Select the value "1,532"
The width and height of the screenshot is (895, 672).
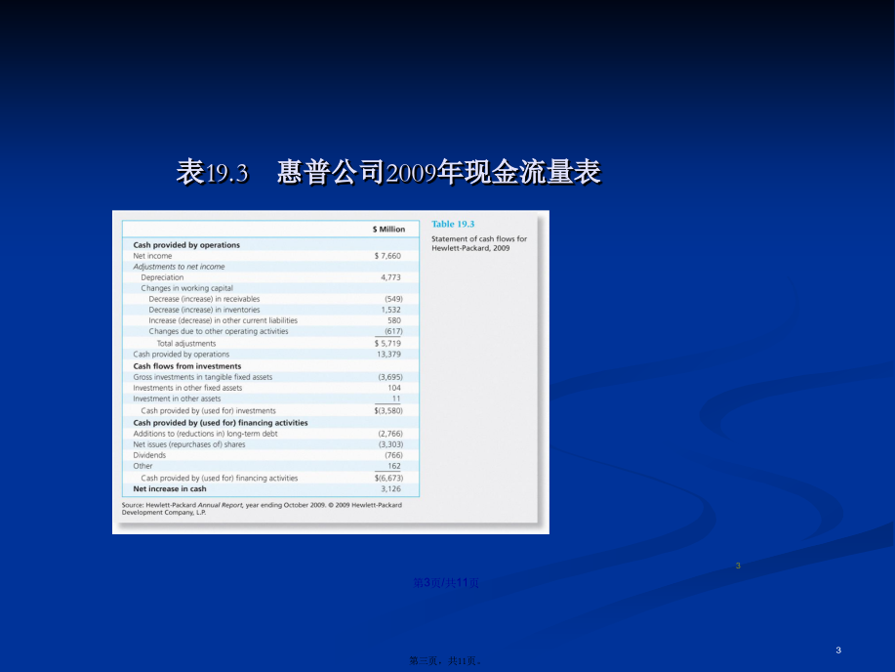(391, 311)
